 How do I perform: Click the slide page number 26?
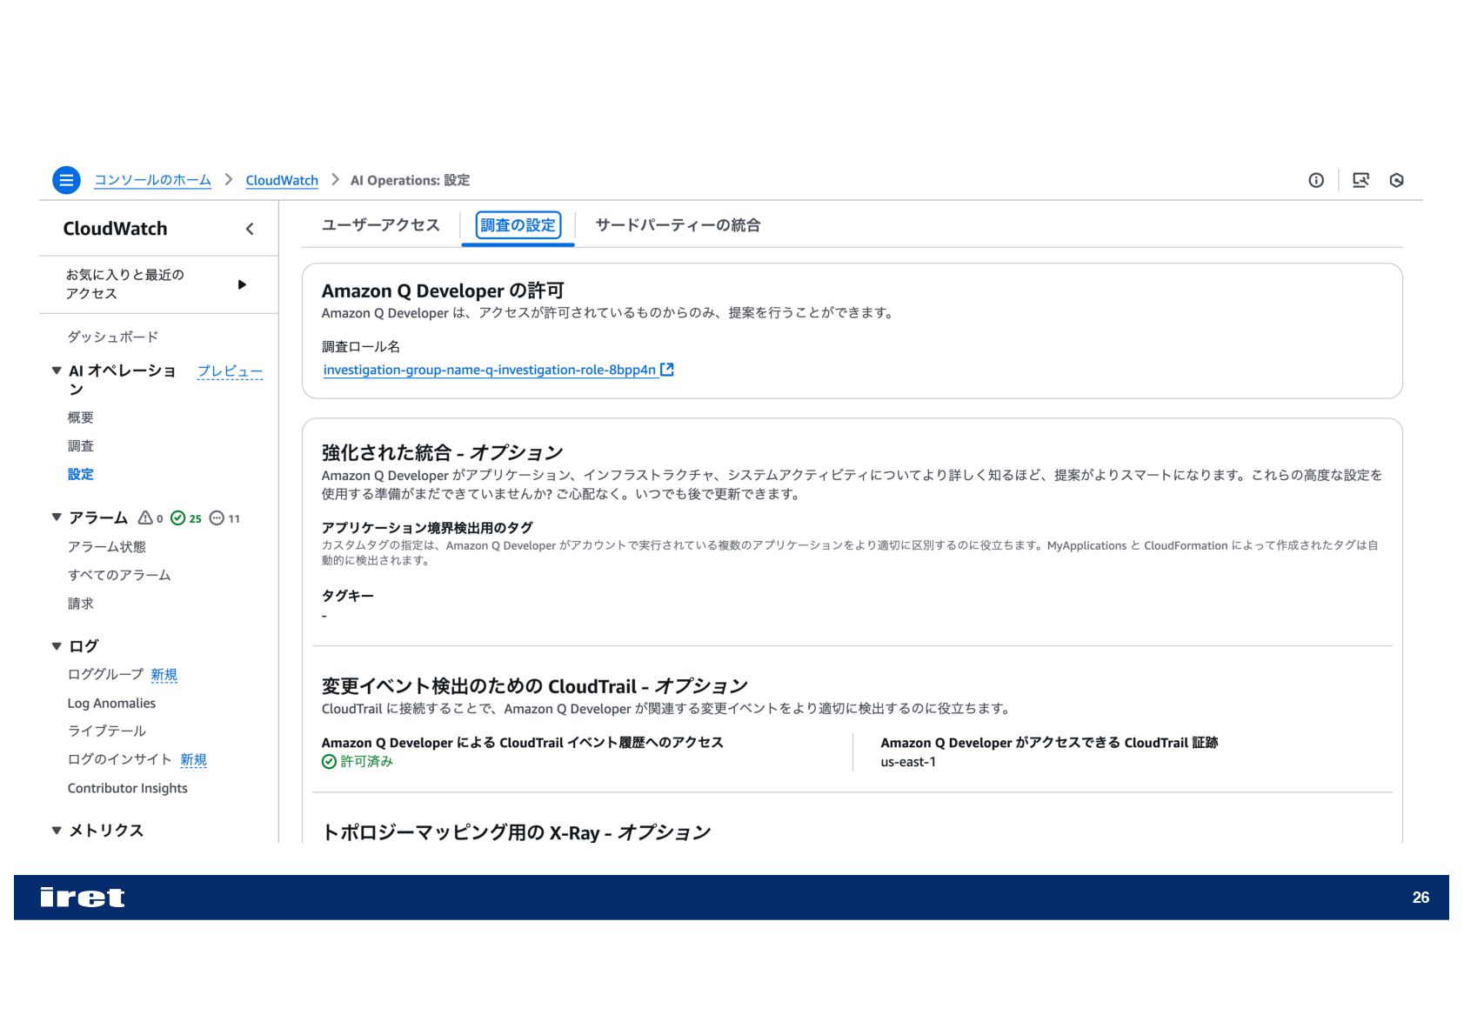[1421, 898]
